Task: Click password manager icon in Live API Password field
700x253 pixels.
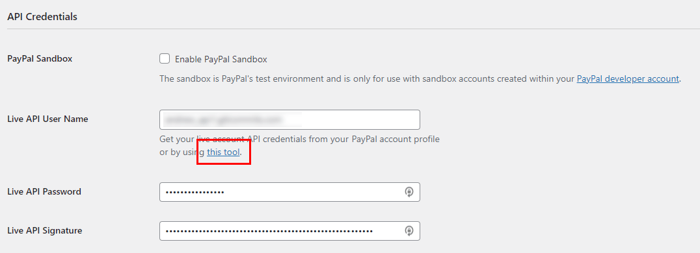Action: (x=409, y=192)
